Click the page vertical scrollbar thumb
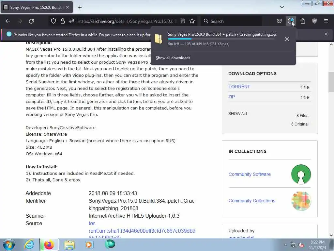The width and height of the screenshot is (334, 251). [331, 82]
